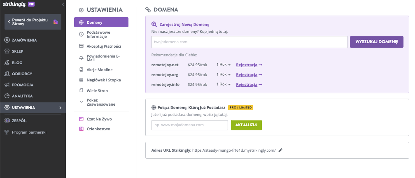
Task: Click the green AKTUALIZUJ button
Action: pos(246,125)
